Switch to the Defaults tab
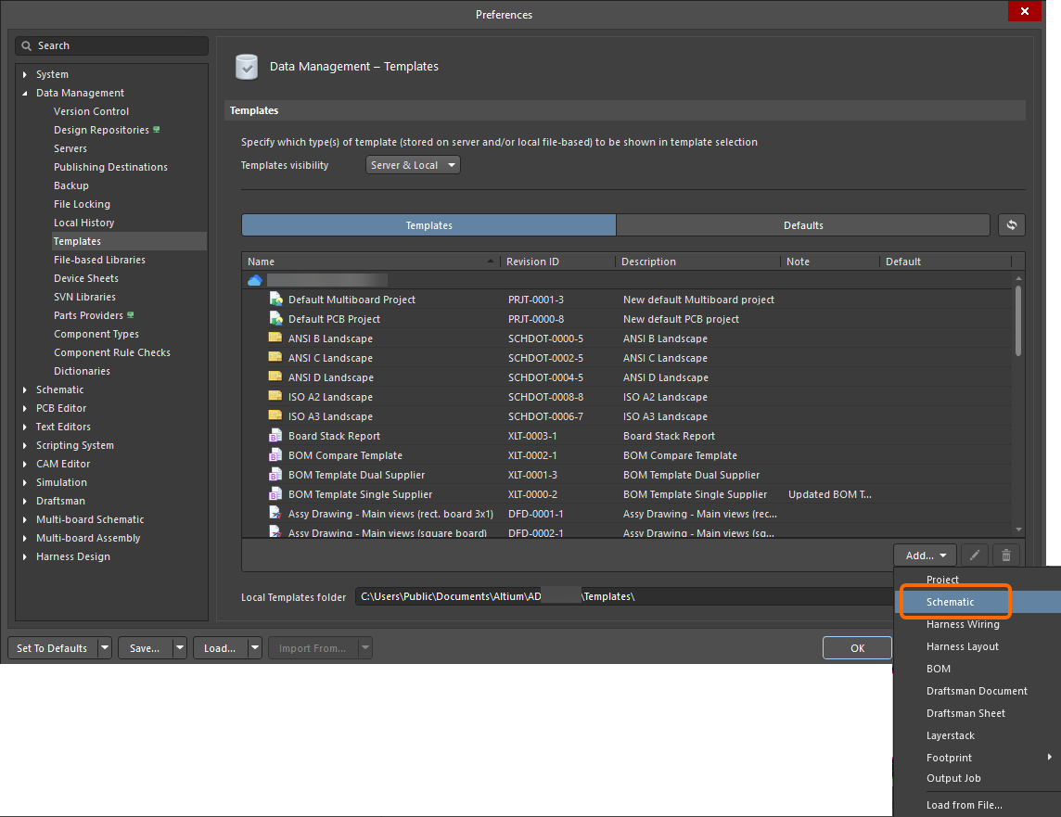Viewport: 1061px width, 817px height. click(802, 225)
